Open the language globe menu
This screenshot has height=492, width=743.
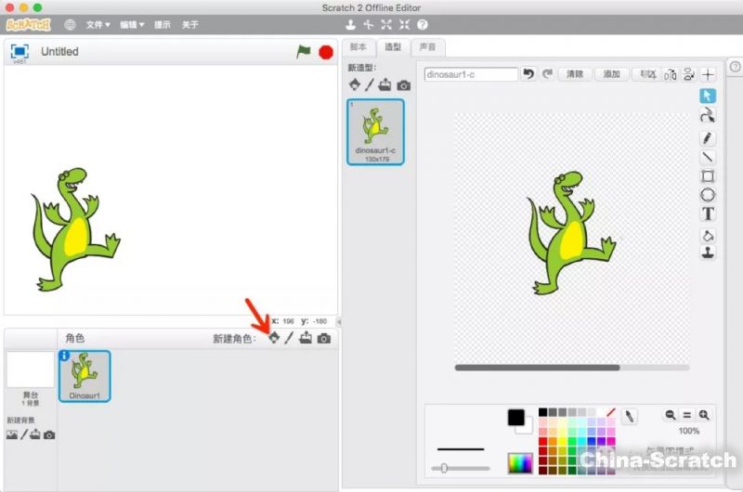(x=71, y=25)
